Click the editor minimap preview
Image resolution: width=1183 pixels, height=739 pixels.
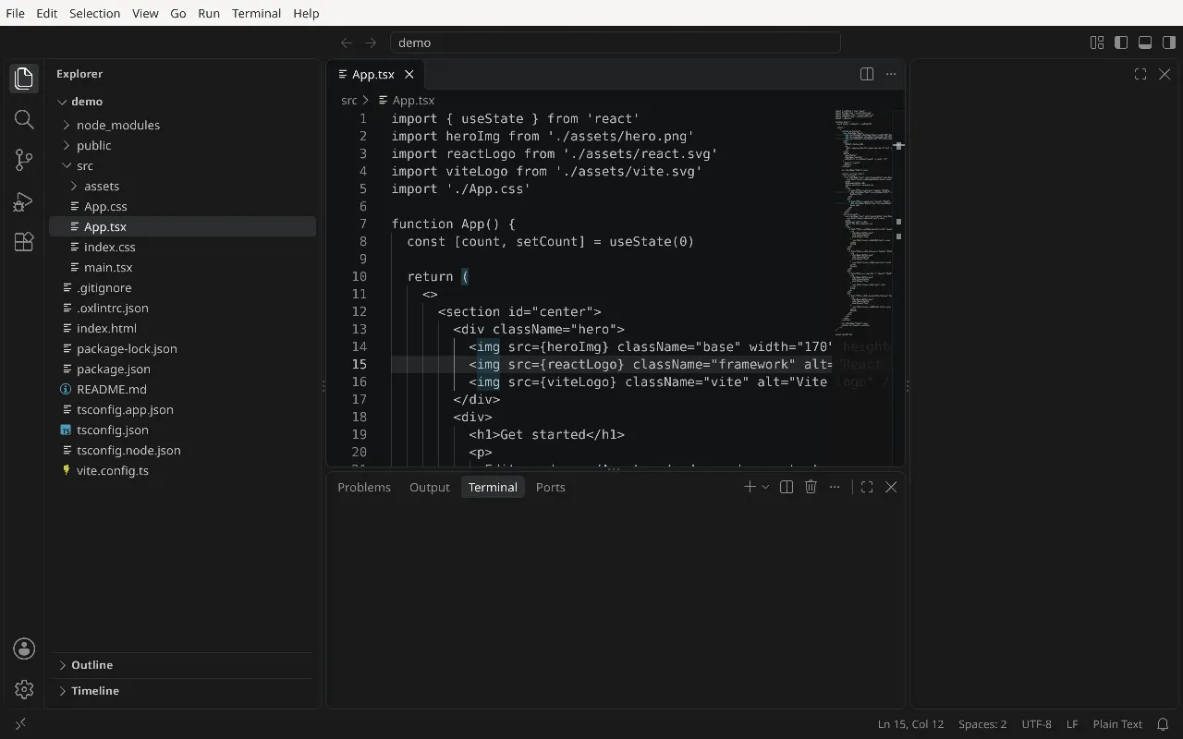point(863,222)
